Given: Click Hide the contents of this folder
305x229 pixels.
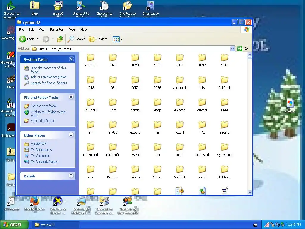Looking at the screenshot, I should coord(48,70).
